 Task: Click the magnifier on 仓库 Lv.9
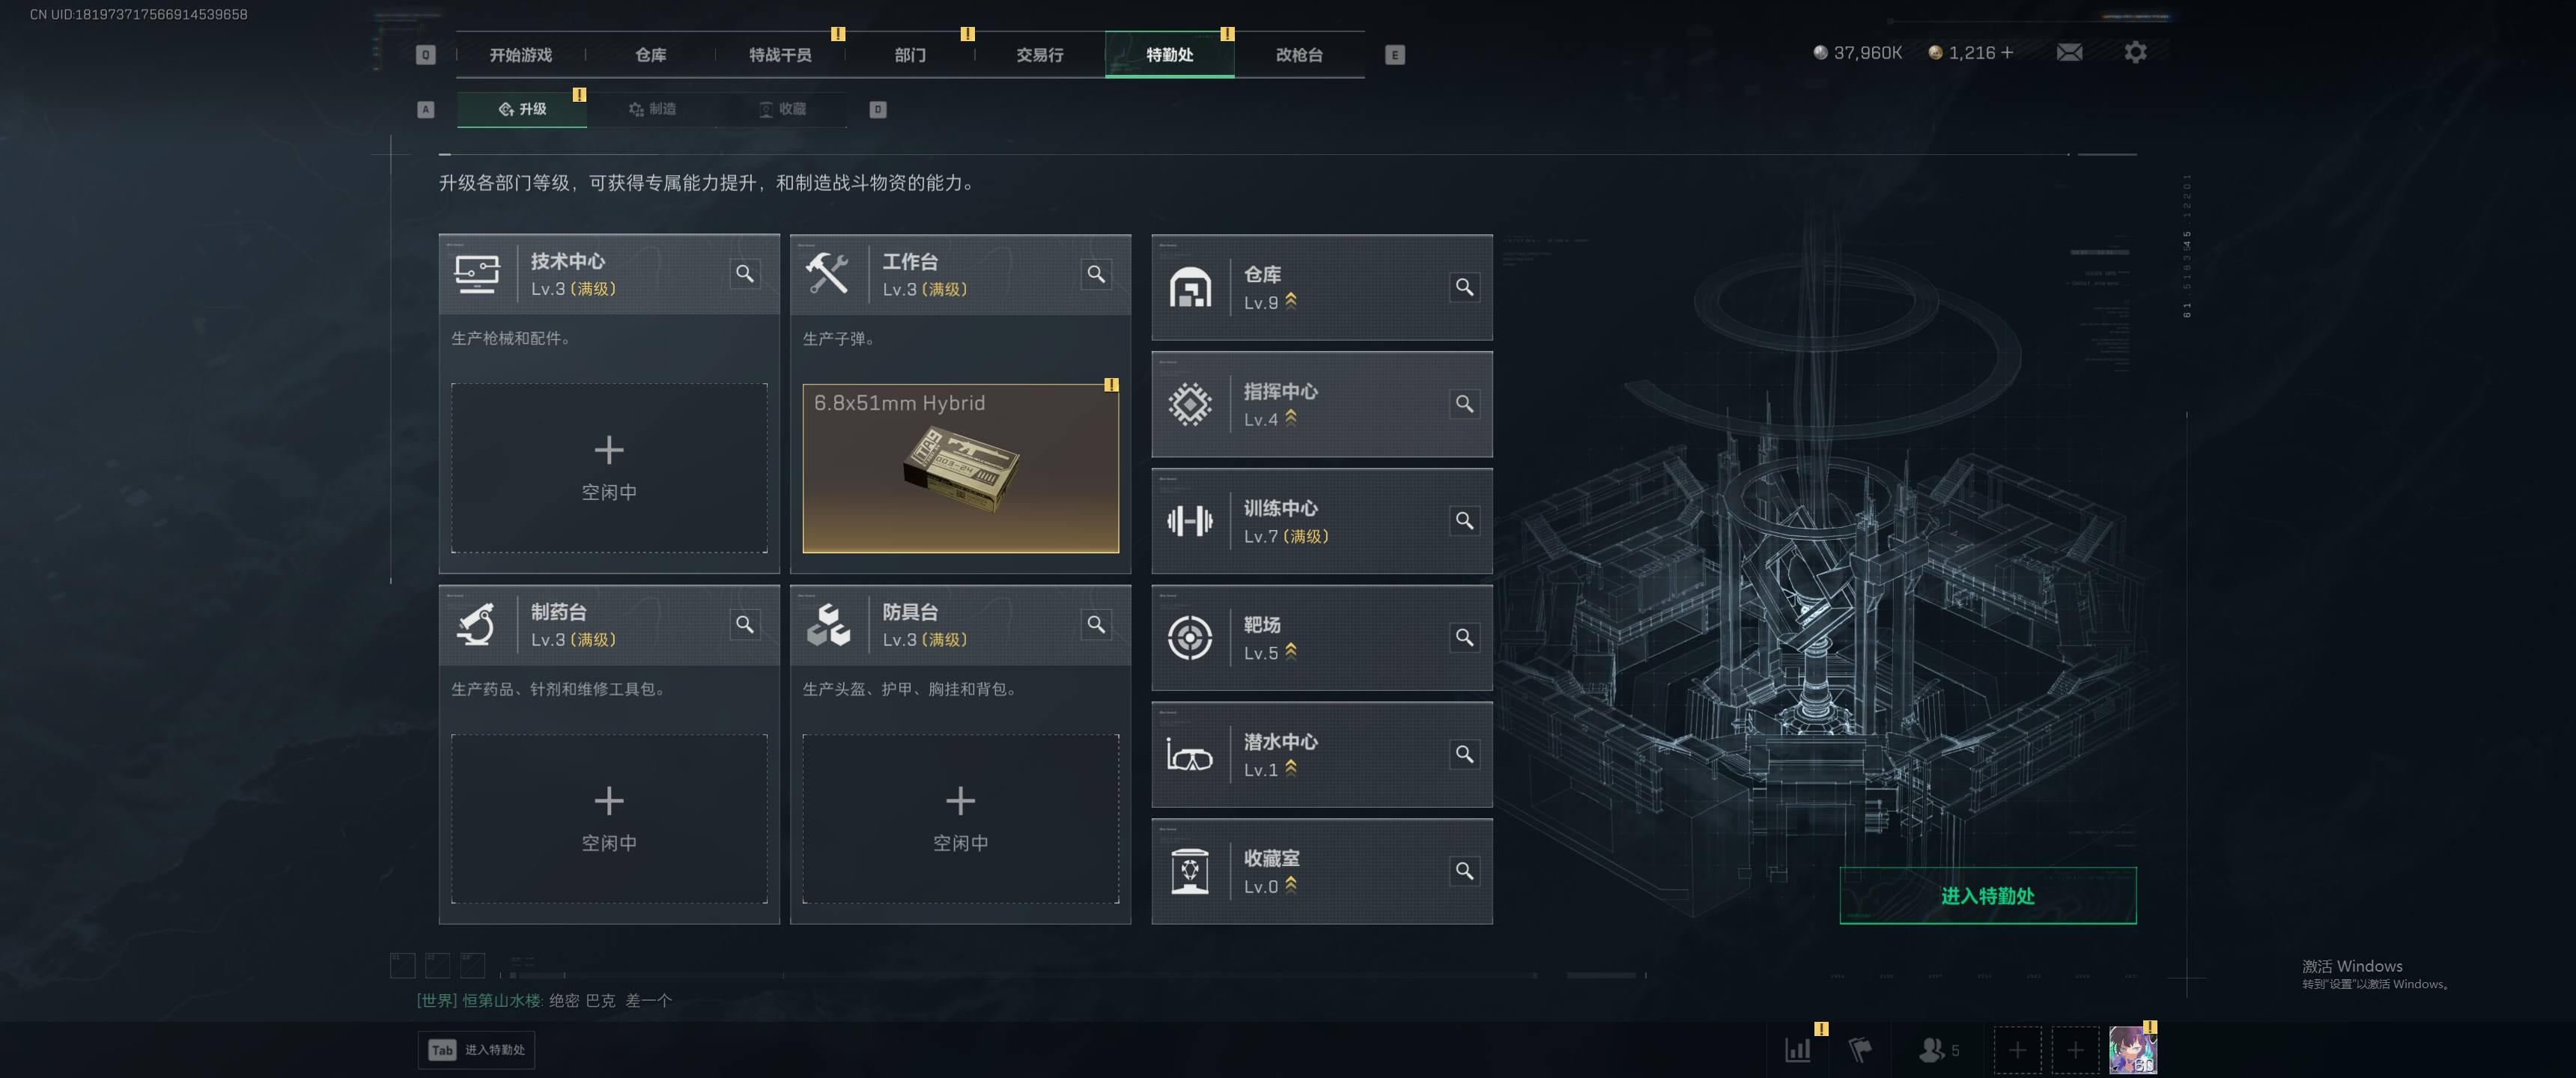(x=1464, y=287)
